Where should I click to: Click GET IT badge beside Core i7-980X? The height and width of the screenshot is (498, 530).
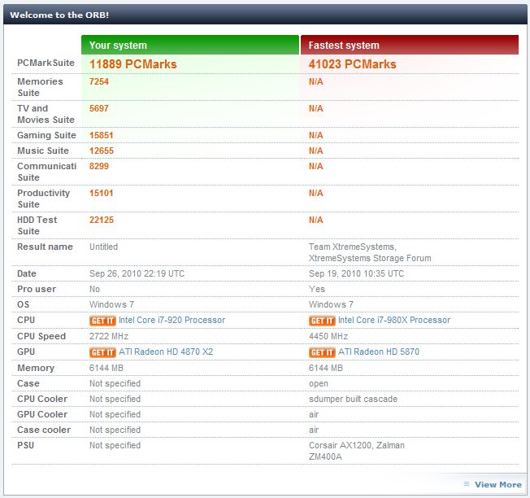coord(322,321)
